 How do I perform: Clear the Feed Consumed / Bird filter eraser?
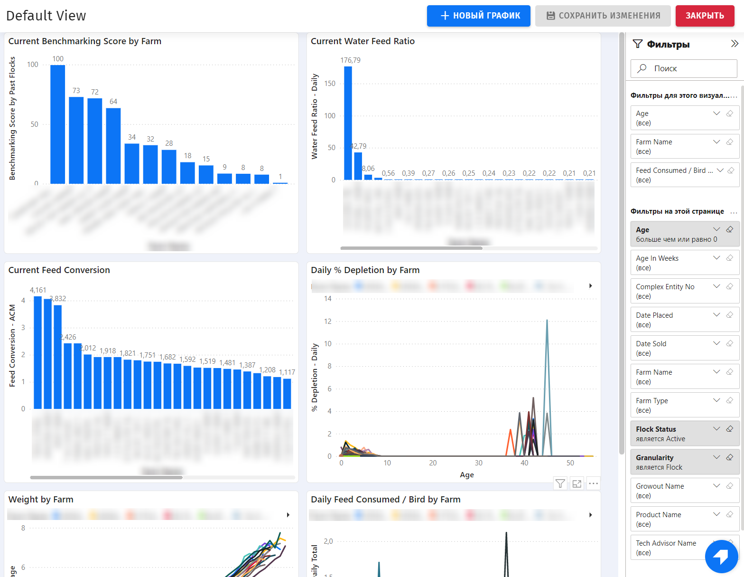(x=731, y=170)
